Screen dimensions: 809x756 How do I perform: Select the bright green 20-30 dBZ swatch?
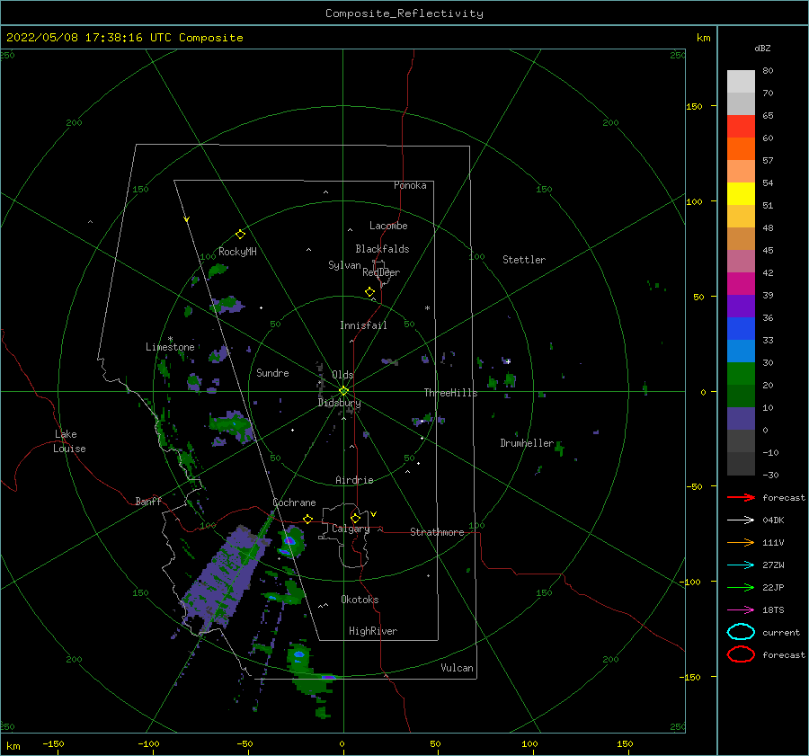(741, 374)
